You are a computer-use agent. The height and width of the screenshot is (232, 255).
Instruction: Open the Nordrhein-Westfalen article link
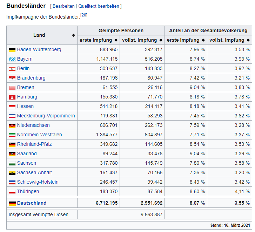(39, 135)
